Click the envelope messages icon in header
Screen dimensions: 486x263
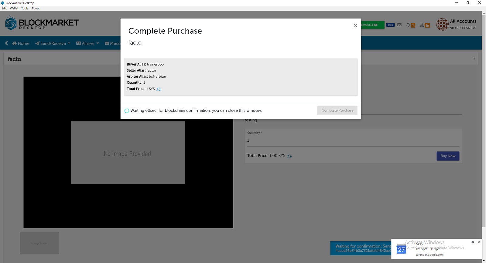tap(399, 25)
